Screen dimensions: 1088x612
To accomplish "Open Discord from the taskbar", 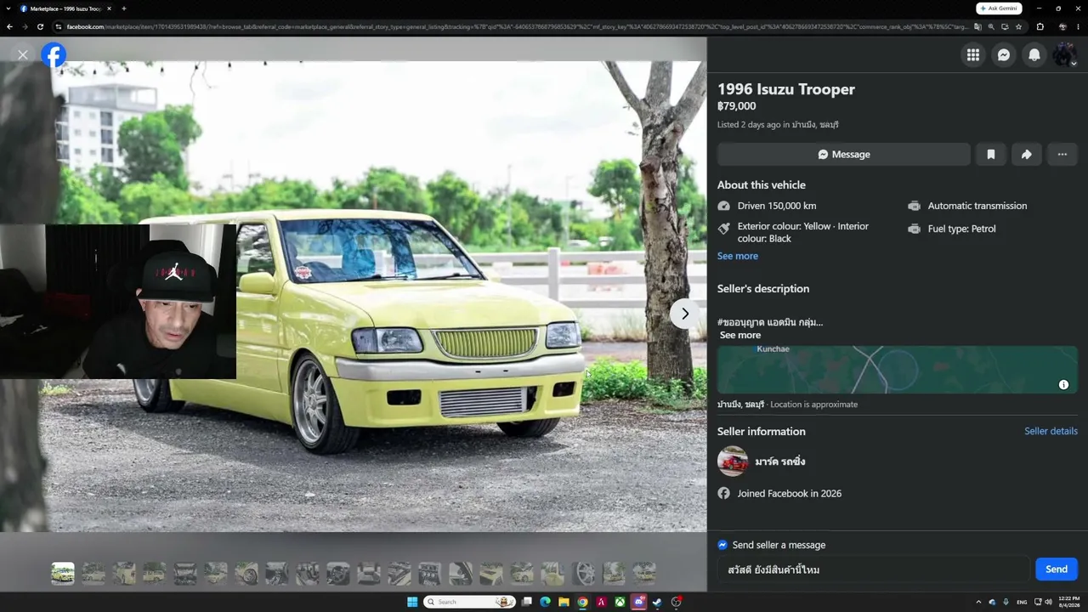I will coord(639,602).
